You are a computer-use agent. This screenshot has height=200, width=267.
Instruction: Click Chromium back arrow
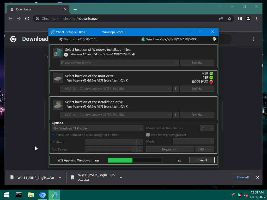tap(10, 18)
